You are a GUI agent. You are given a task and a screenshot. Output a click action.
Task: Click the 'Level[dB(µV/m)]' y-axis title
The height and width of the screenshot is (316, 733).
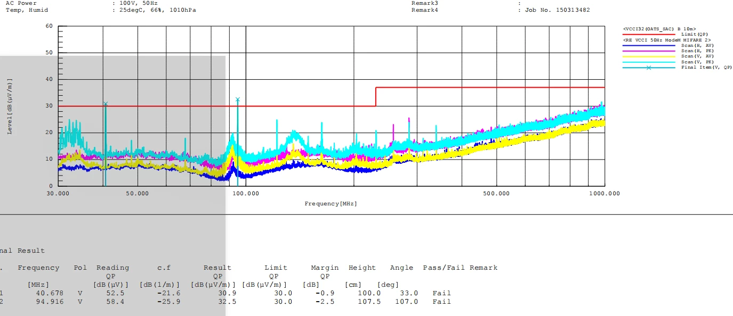[x=10, y=106]
